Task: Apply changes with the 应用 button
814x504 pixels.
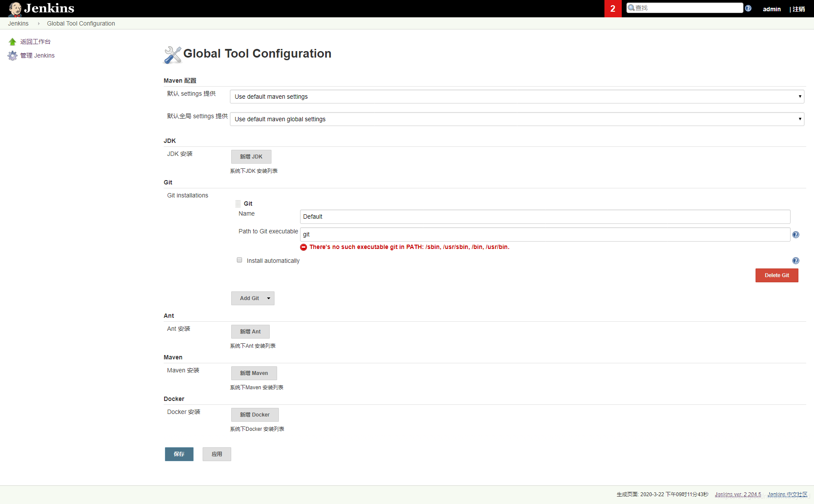Action: [x=216, y=454]
